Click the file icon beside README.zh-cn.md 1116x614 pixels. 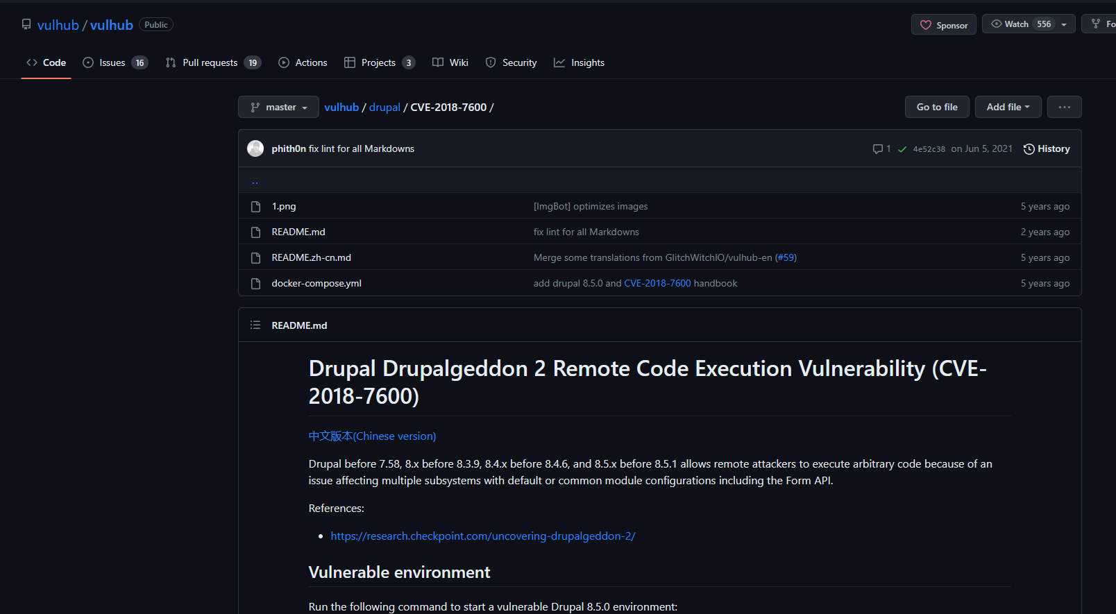[x=255, y=258]
